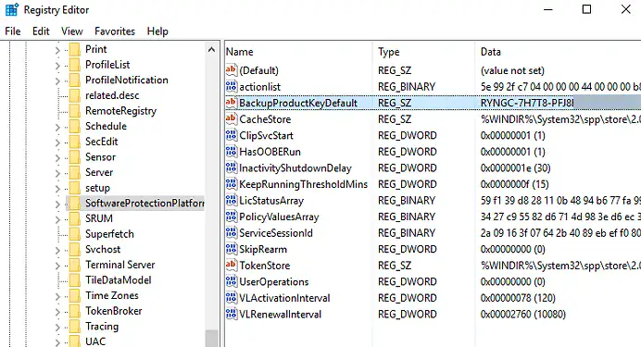The image size is (641, 347).
Task: Expand the Sensor key
Action: pyautogui.click(x=57, y=158)
